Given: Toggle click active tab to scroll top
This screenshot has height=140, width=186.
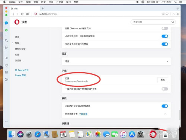Looking at the screenshot, I should point(165,36).
